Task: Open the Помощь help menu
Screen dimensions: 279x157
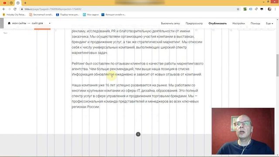Action: (255, 23)
